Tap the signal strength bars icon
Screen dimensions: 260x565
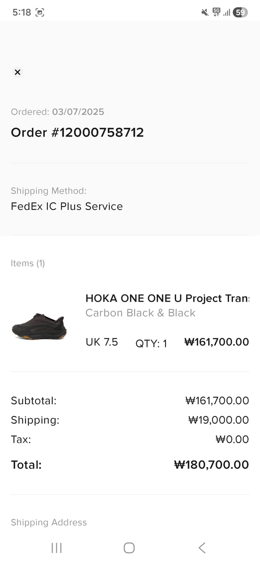point(227,13)
